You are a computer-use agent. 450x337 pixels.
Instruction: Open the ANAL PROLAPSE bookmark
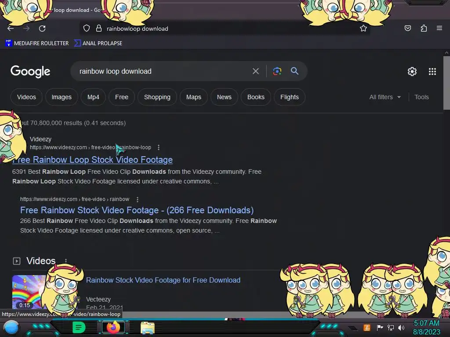coord(98,43)
